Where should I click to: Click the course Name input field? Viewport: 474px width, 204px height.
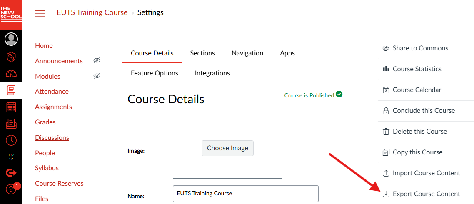(x=246, y=194)
